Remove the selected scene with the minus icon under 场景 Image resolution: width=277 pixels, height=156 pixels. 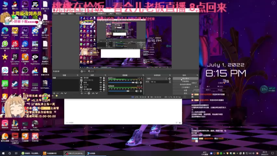coord(57,93)
